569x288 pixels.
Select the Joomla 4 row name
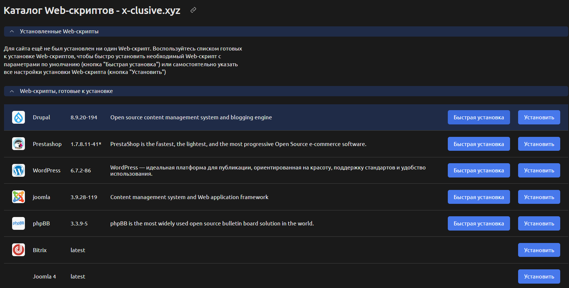click(44, 277)
